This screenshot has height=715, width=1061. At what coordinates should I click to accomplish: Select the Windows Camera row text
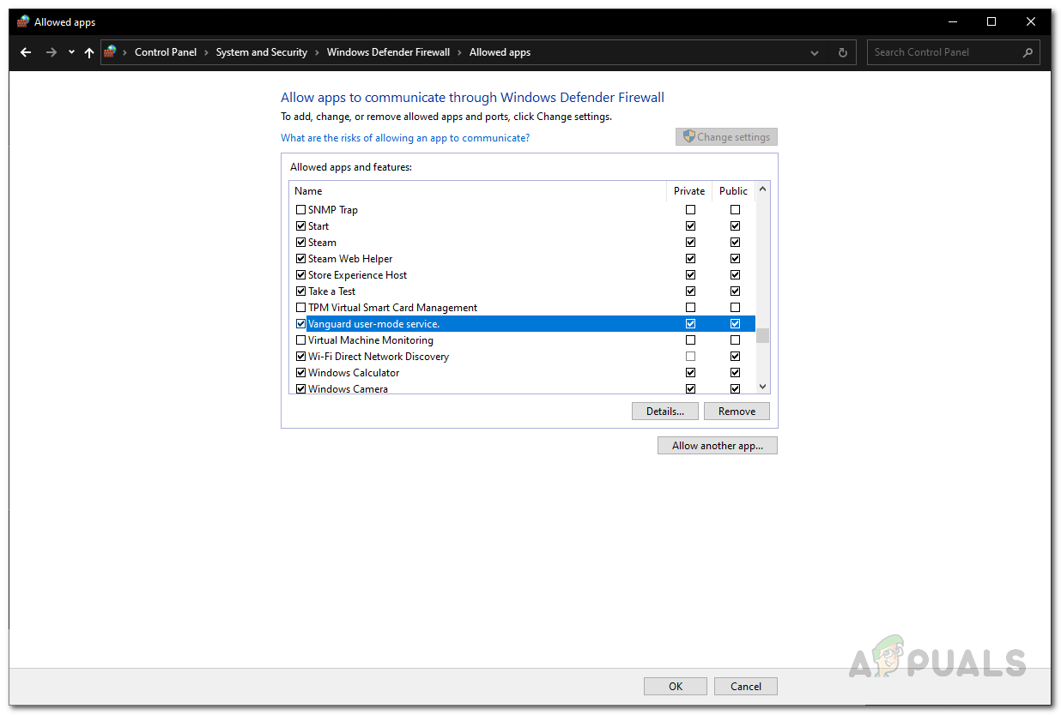pyautogui.click(x=348, y=389)
